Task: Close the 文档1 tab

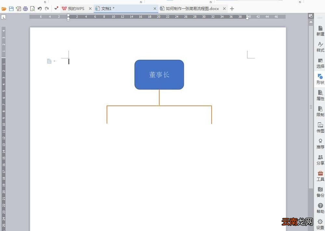Action: [x=155, y=9]
